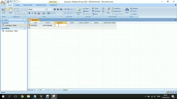Open the Office button menu
Image resolution: width=177 pixels, height=99 pixels.
pyautogui.click(x=3, y=3)
